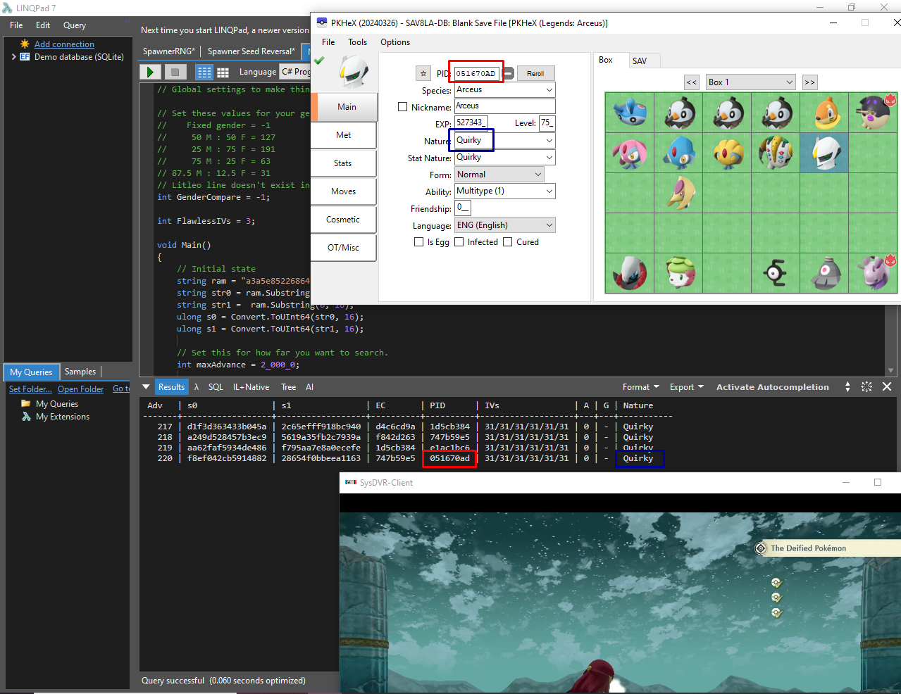Image resolution: width=901 pixels, height=694 pixels.
Task: Open the PKHeX Language dropdown ENG (English)
Action: (x=504, y=225)
